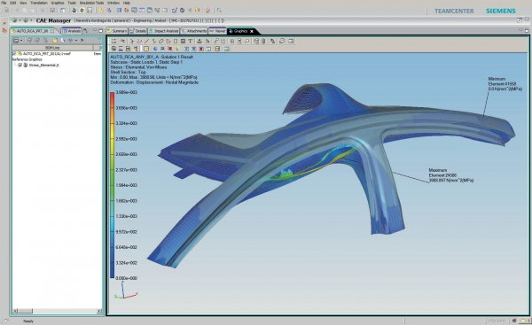Screen dimensions: 532x325
Task: Switch to the Summary tab
Action: point(117,31)
